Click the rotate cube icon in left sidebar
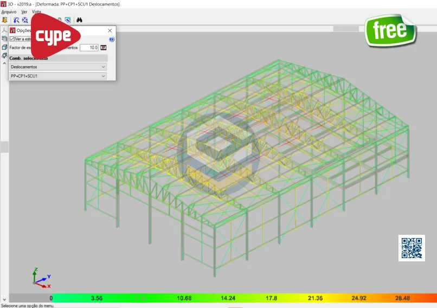This screenshot has height=308, width=437. pos(4,55)
